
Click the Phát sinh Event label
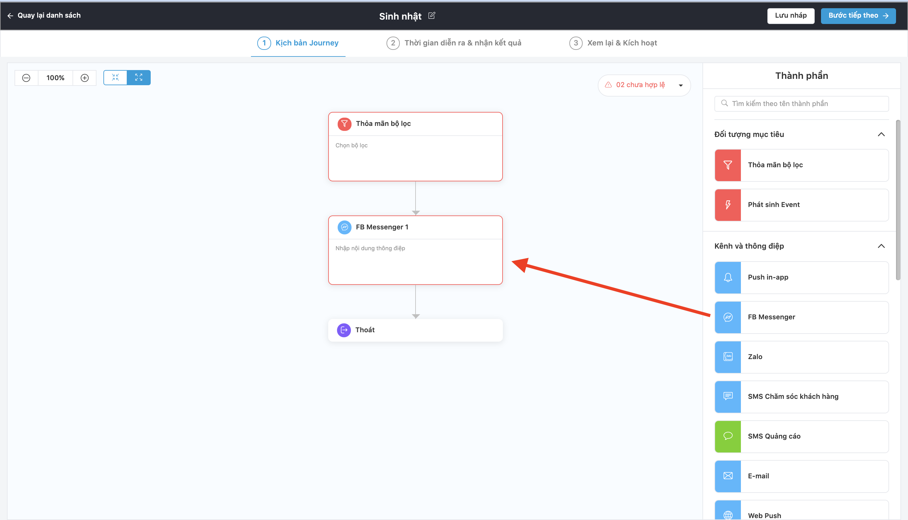tap(773, 205)
